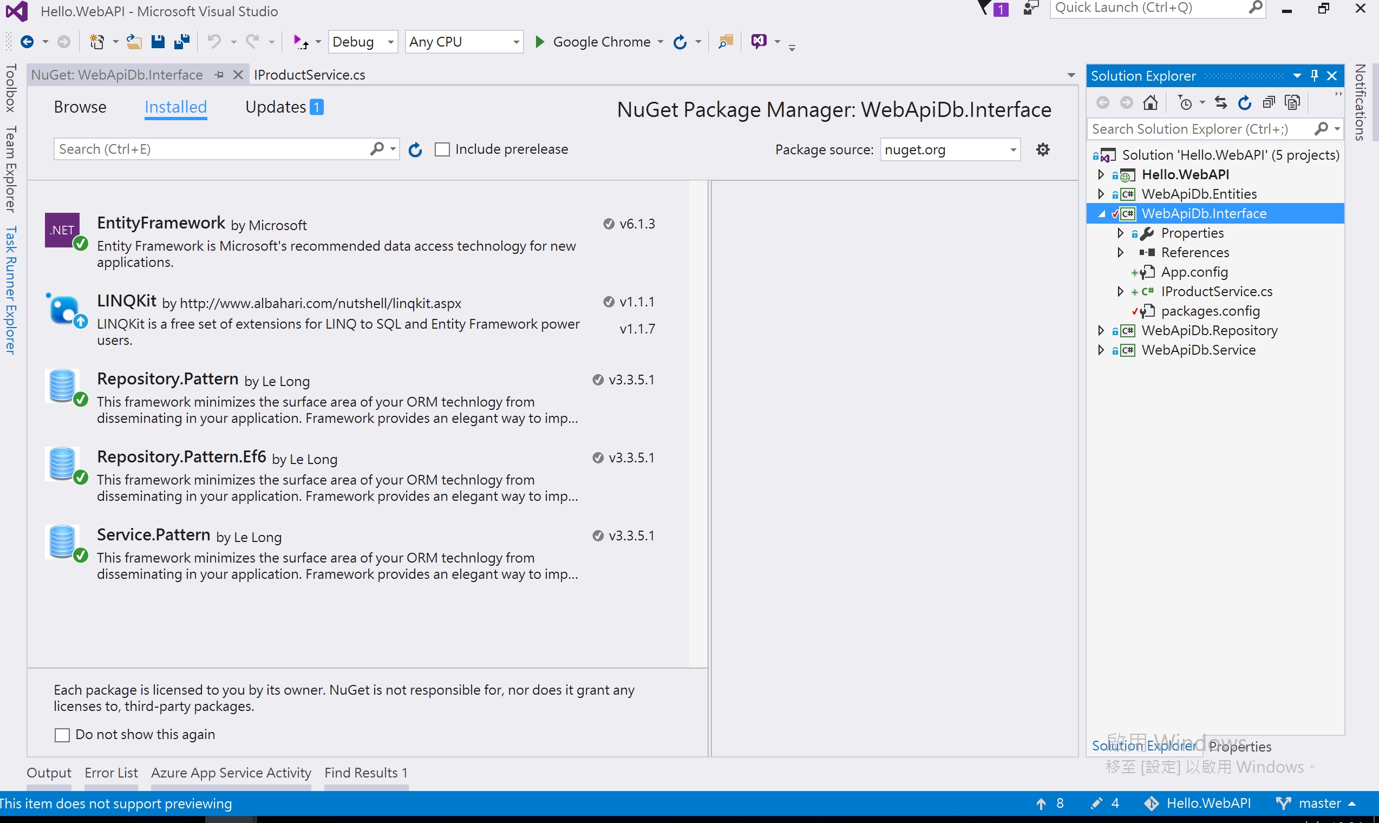Click the Solution Explorer Home icon
The height and width of the screenshot is (823, 1379).
[x=1151, y=102]
